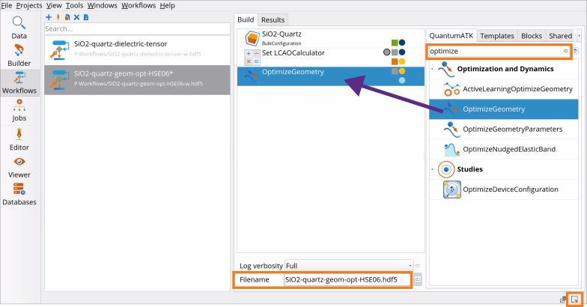Open the Editor from sidebar
Viewport: 587px width, 307px height.
point(19,139)
